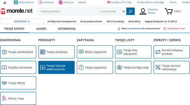Expand the KATEGORIE dropdown
The image size is (190, 105).
tap(22, 21)
